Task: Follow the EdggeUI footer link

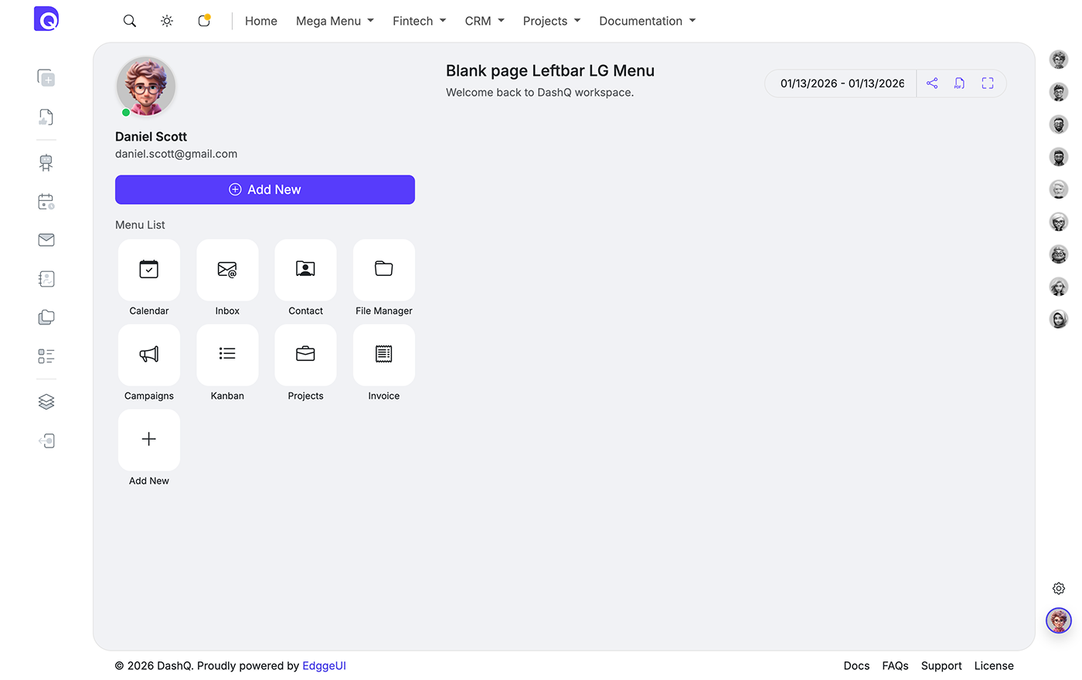Action: pos(324,666)
